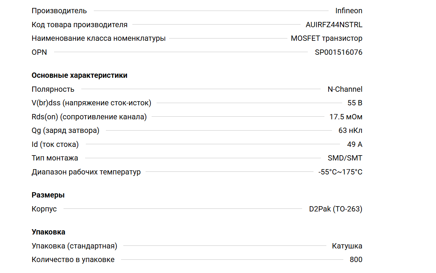This screenshot has width=436, height=273.
Task: Click the 63 нКл gate charge value
Action: pos(350,131)
